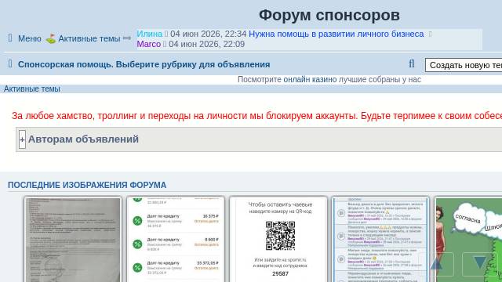Click the glyph icon before Спонсорская помощь heading
The width and height of the screenshot is (502, 282).
pos(10,64)
